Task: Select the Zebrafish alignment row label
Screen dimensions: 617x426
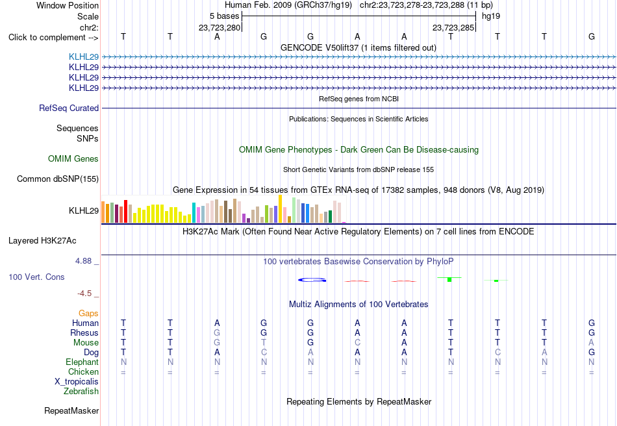Action: click(x=81, y=392)
